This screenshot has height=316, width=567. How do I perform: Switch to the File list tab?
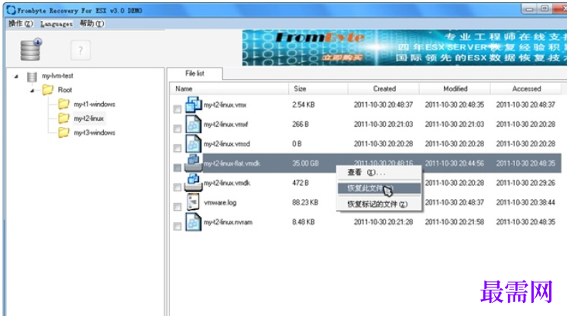coord(195,74)
